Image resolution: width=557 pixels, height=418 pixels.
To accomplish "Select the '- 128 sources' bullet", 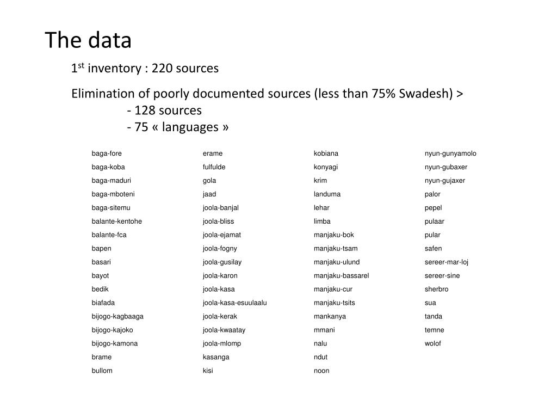I will tap(164, 110).
